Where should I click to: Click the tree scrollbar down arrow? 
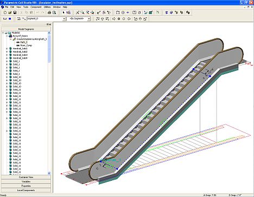pos(49,173)
